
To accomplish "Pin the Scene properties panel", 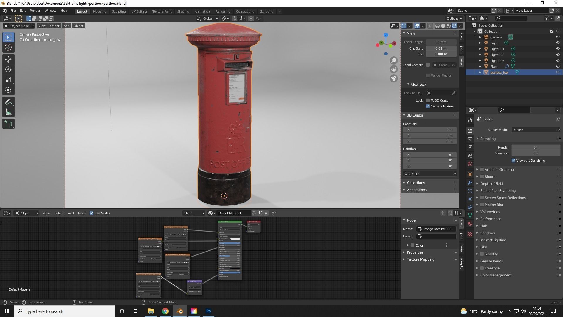I will [558, 119].
